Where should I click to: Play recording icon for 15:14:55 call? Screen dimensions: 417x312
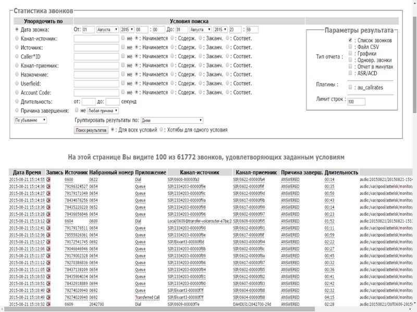pyautogui.click(x=48, y=179)
